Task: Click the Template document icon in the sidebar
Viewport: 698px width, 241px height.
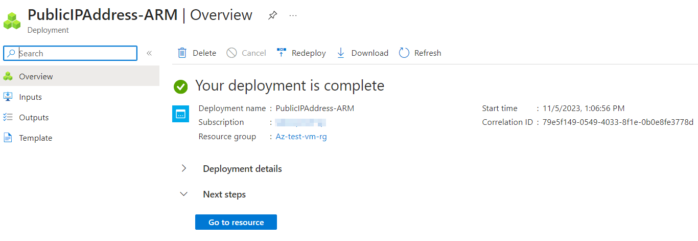Action: point(8,138)
